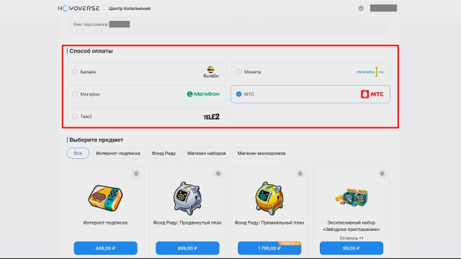Click the Ник персонажа label

click(91, 24)
